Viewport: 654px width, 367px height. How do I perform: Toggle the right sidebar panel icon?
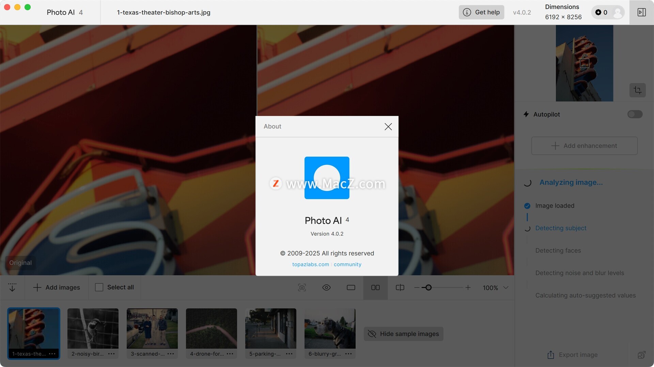641,12
